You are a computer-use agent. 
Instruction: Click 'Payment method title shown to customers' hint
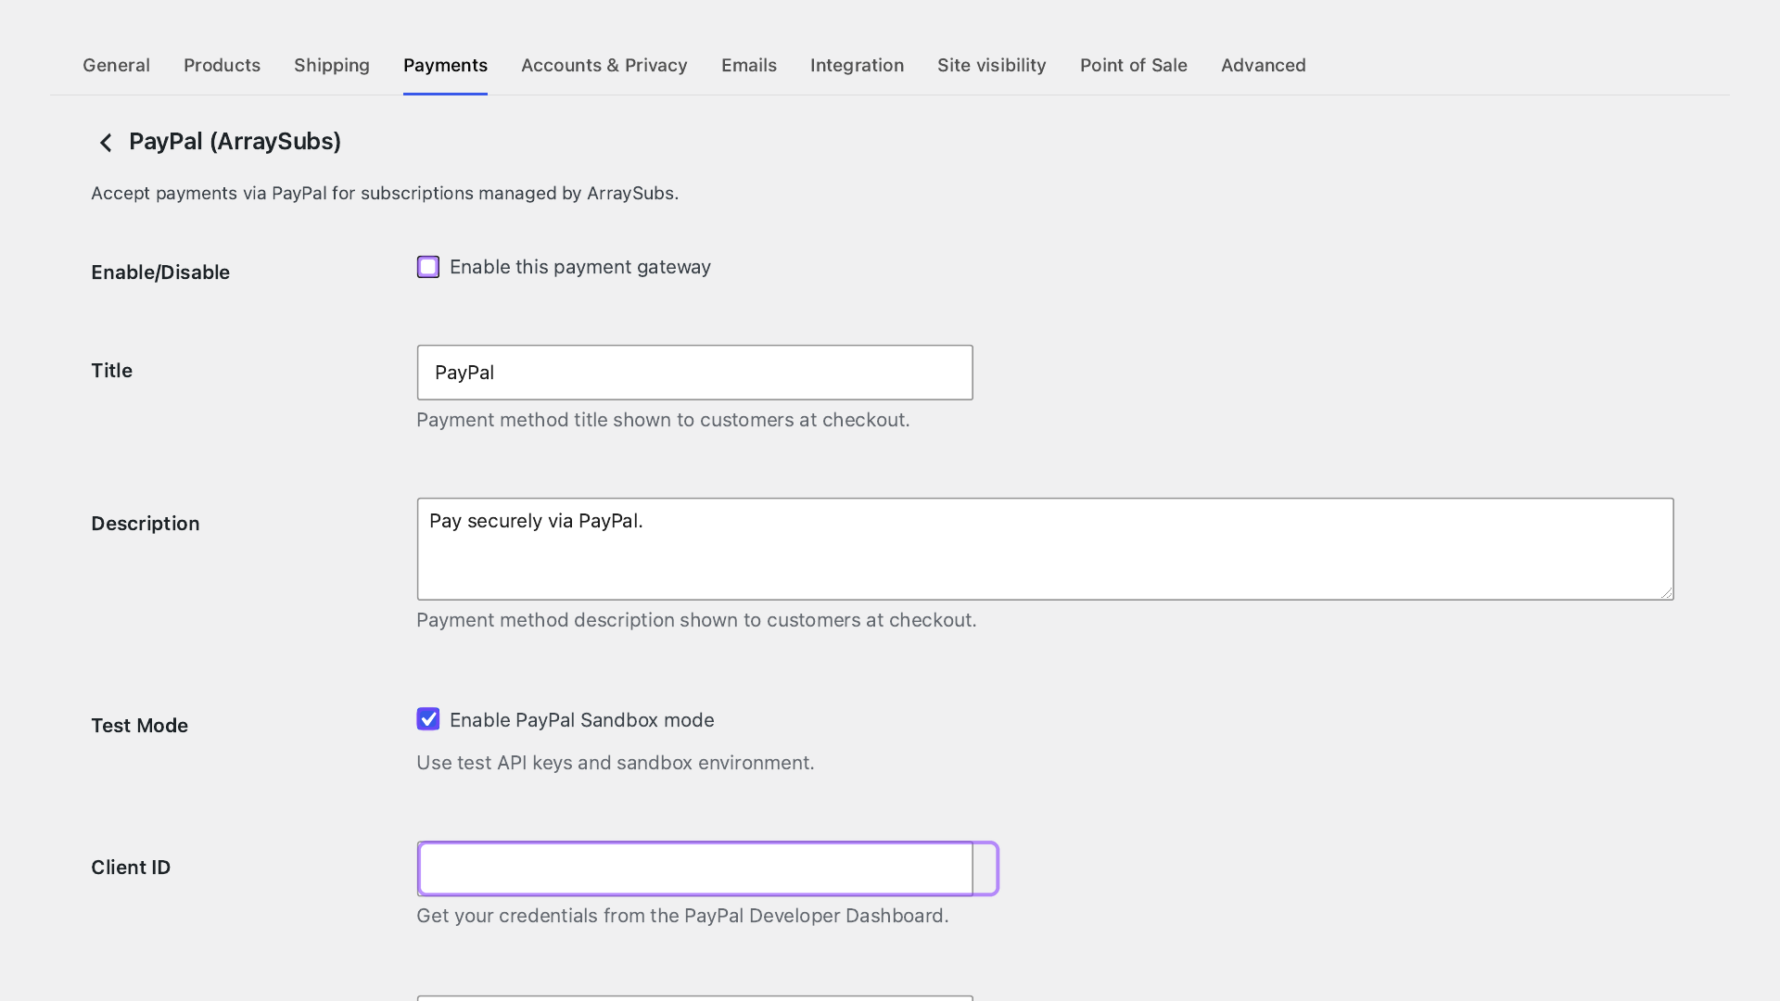[663, 420]
